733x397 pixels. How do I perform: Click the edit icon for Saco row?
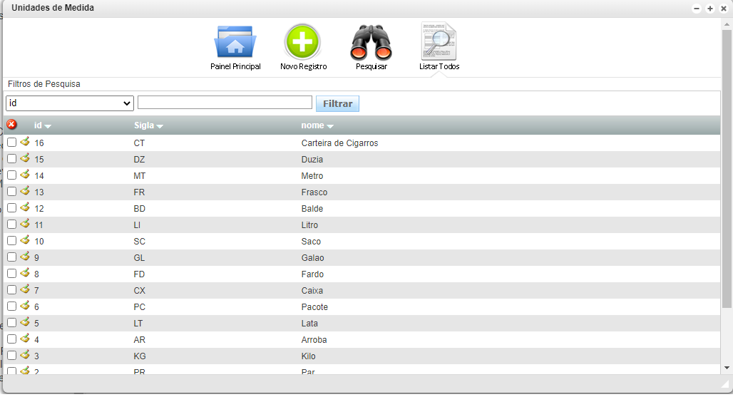point(25,240)
